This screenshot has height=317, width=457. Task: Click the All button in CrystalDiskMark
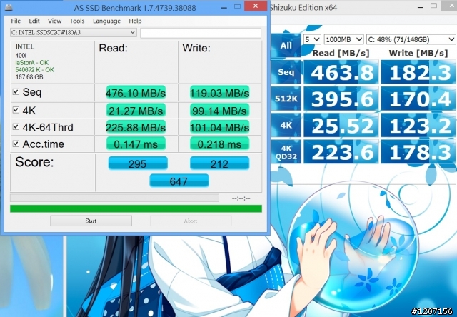286,46
